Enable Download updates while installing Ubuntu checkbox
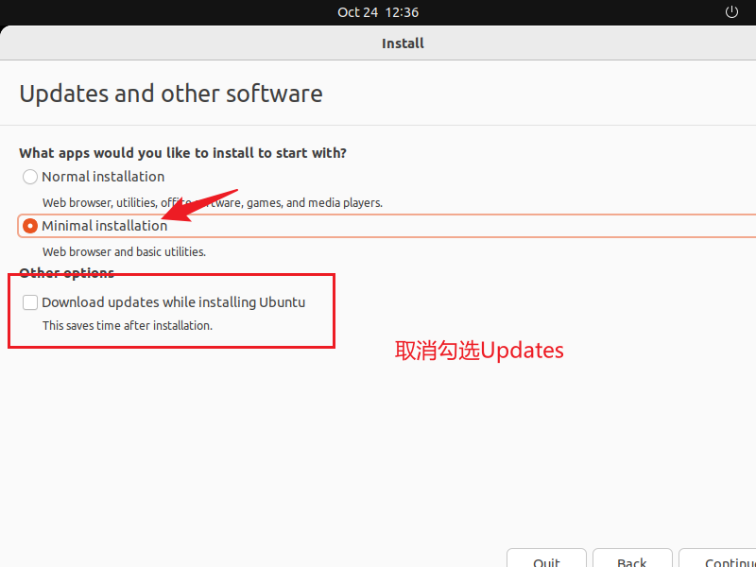The width and height of the screenshot is (756, 567). point(30,302)
